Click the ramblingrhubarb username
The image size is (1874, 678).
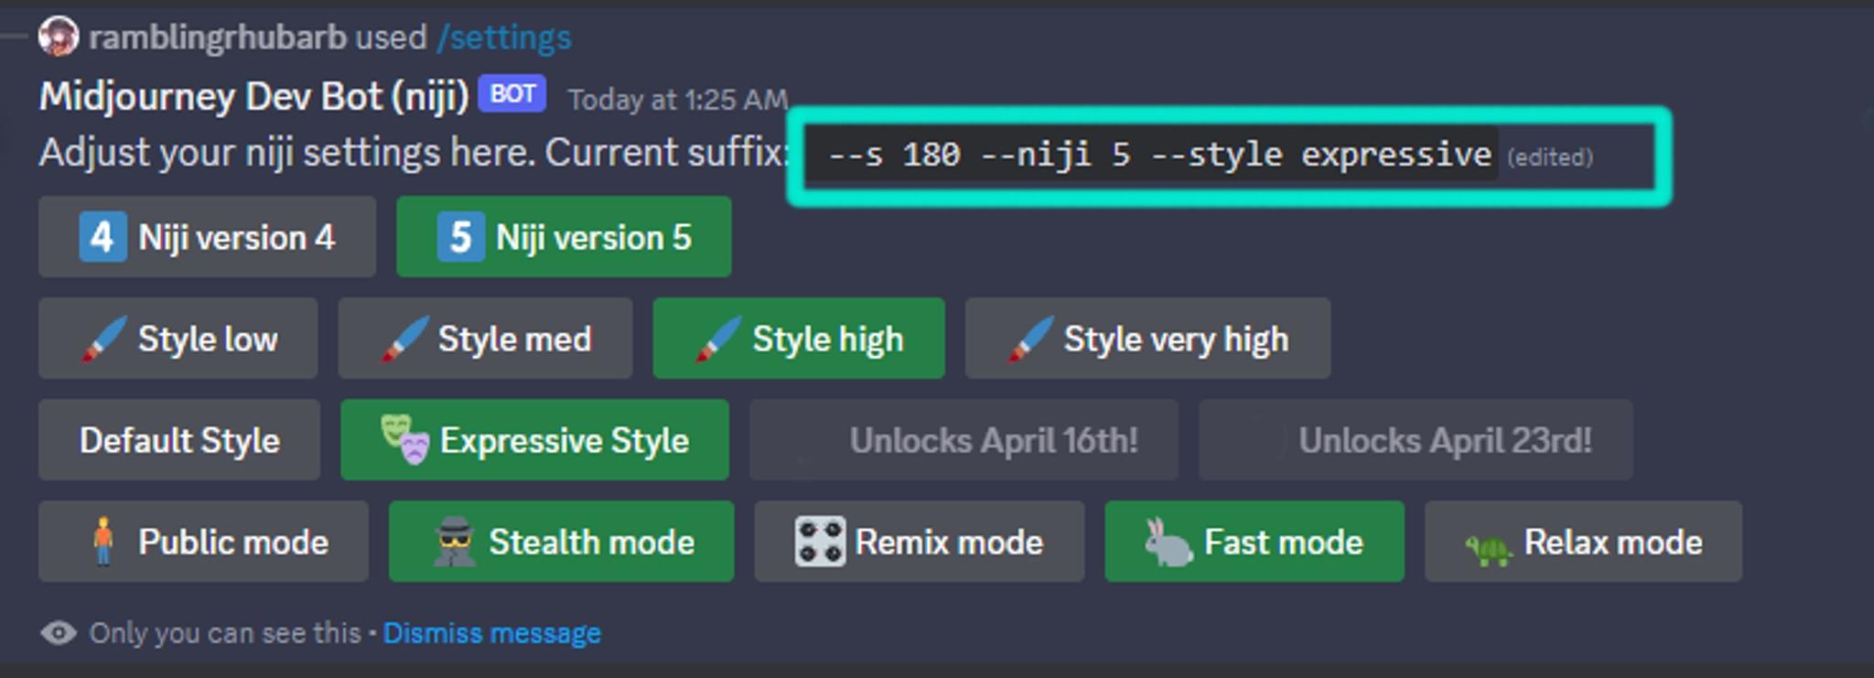point(218,38)
